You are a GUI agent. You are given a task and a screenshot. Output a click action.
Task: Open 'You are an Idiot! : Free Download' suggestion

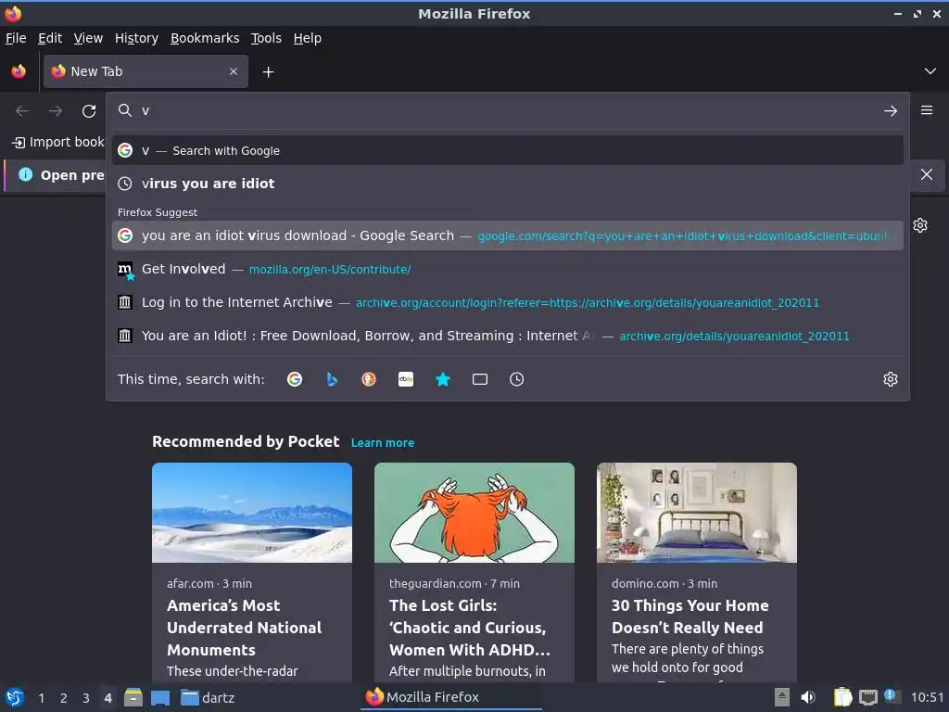pyautogui.click(x=508, y=336)
